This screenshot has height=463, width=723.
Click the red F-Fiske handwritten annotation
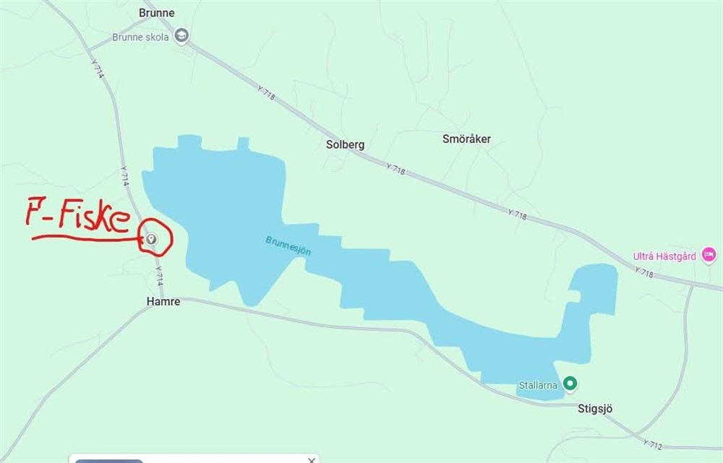(77, 215)
